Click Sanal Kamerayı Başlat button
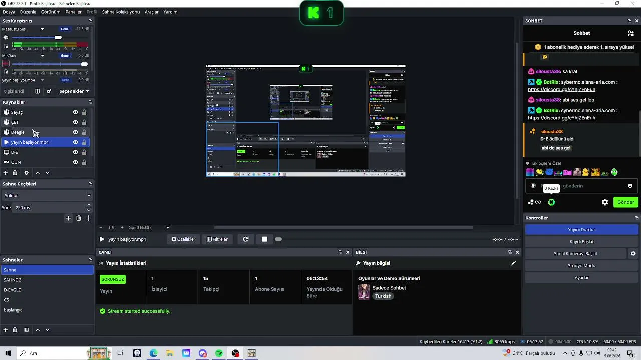 tap(575, 254)
